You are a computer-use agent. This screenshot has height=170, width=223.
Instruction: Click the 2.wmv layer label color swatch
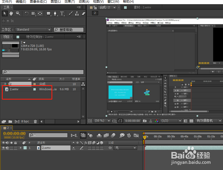(25, 148)
